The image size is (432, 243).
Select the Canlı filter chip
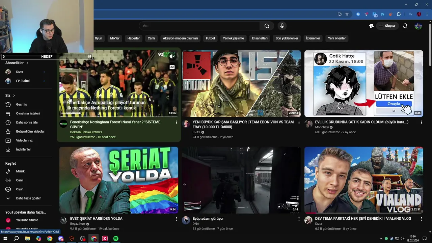[151, 38]
